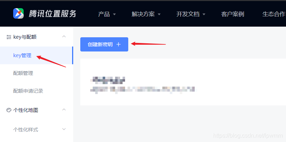Viewport: 286px width, 142px height.
Task: Click the blurred key string row
Action: click(144, 89)
